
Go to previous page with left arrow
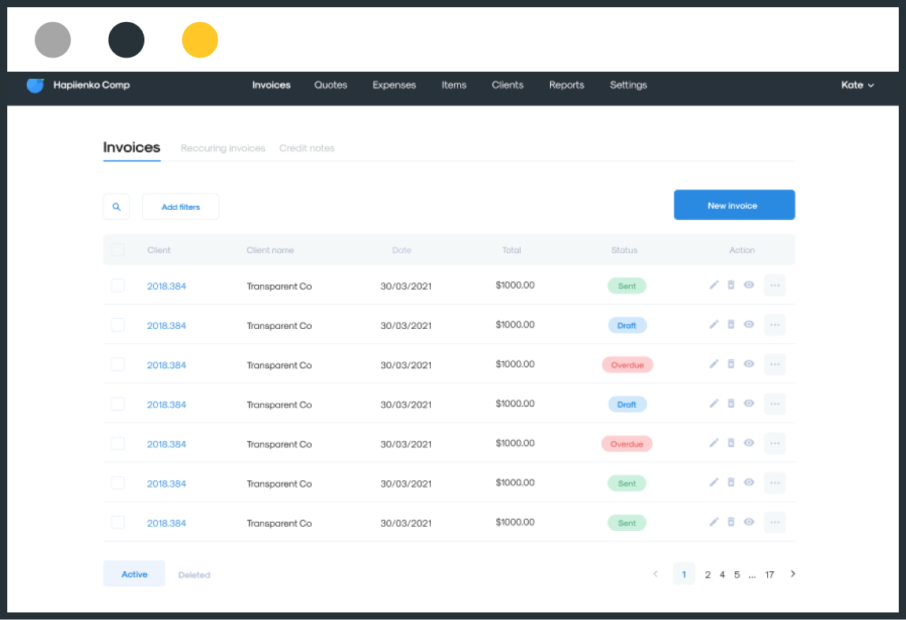pyautogui.click(x=655, y=573)
